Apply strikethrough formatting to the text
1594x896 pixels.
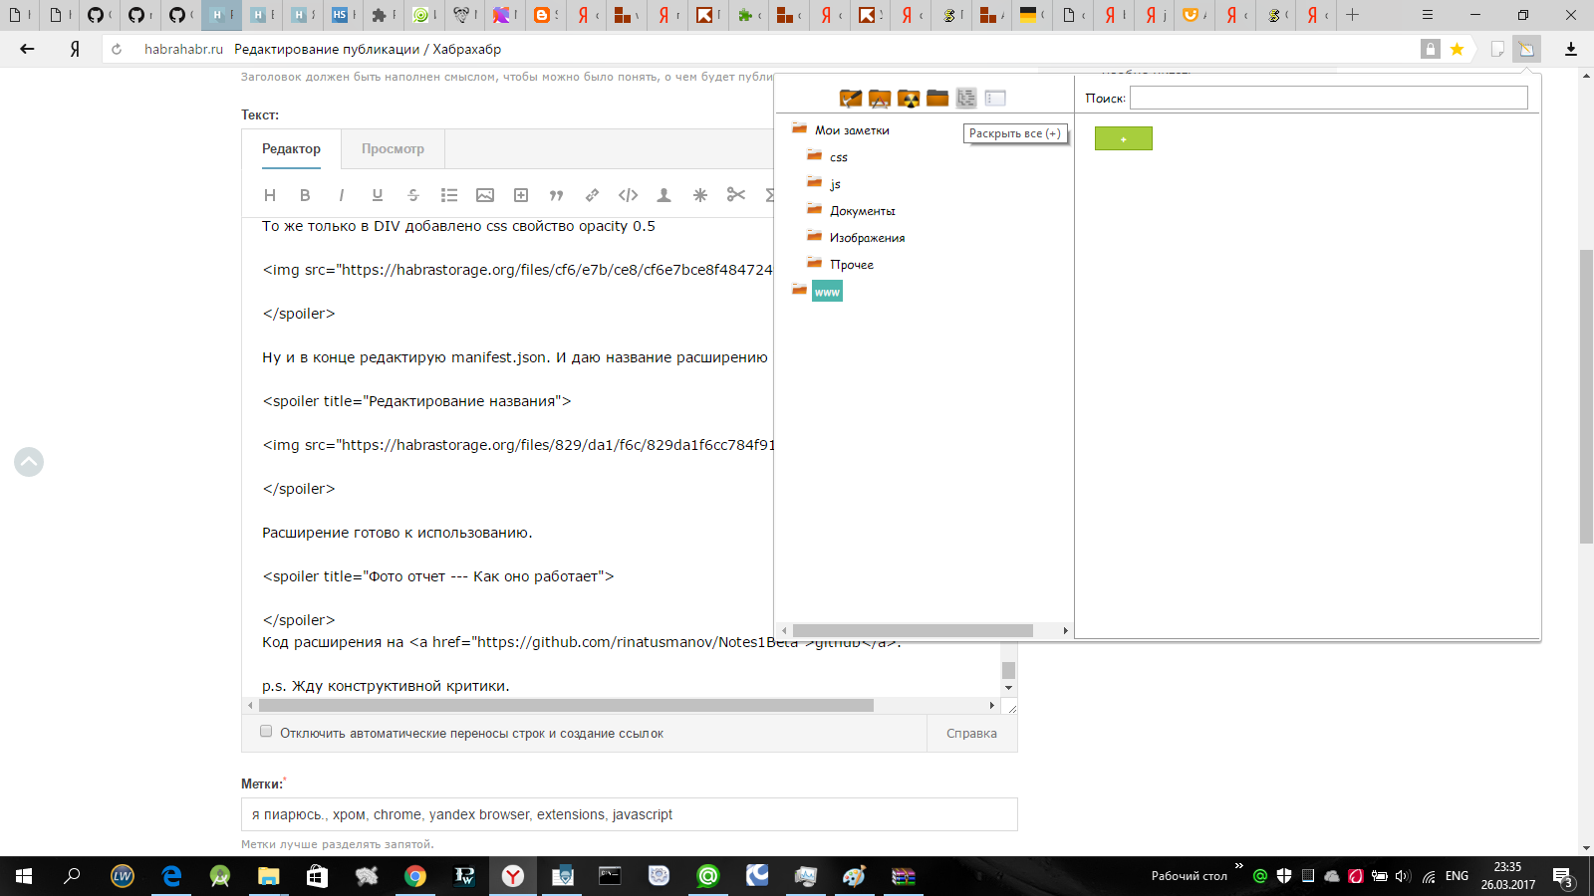click(x=413, y=195)
